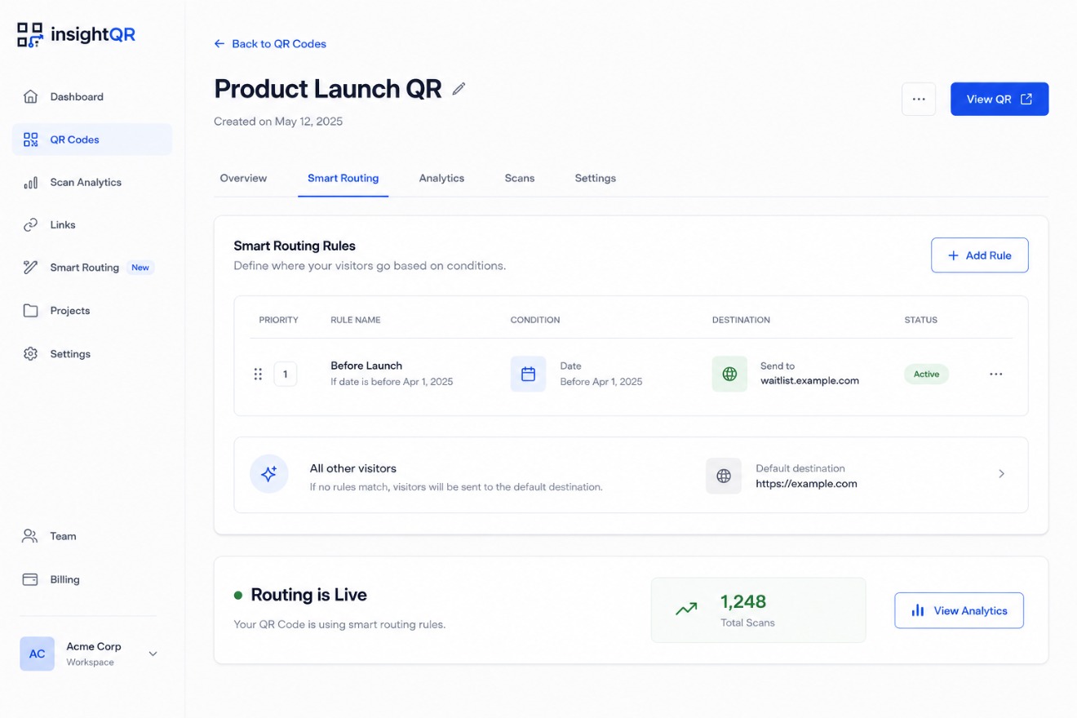This screenshot has height=718, width=1077.
Task: Click the View Analytics button
Action: click(959, 610)
